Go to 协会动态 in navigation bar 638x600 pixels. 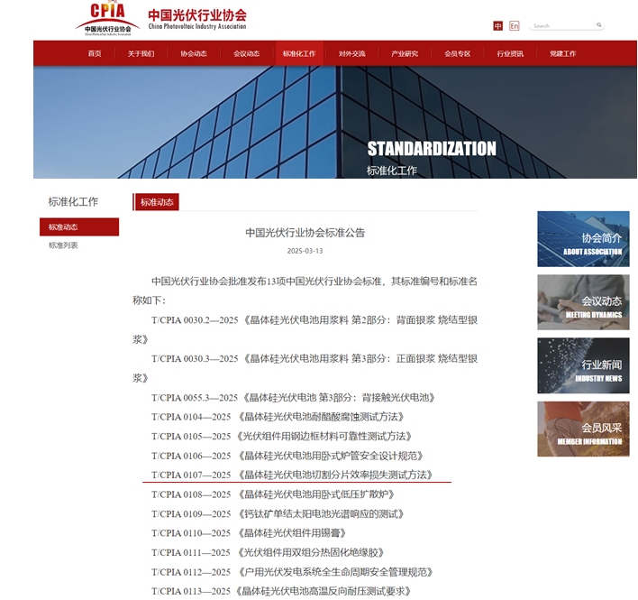click(x=193, y=54)
